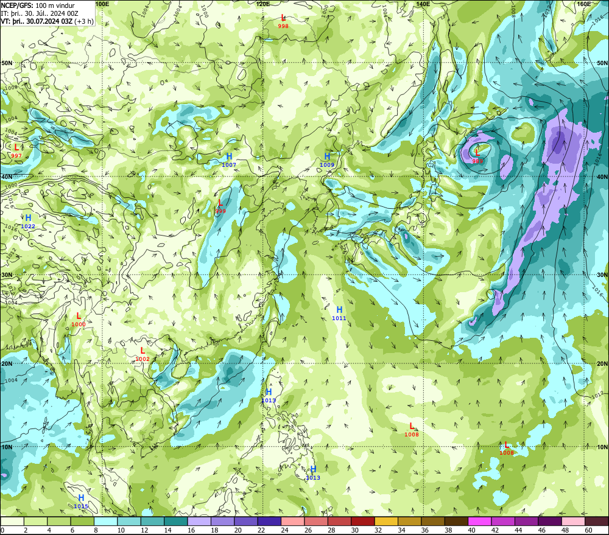Click the 10N label on right edge
The width and height of the screenshot is (609, 535).
pyautogui.click(x=602, y=447)
